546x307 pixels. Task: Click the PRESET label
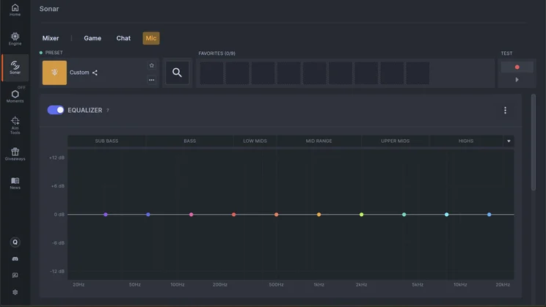click(54, 53)
